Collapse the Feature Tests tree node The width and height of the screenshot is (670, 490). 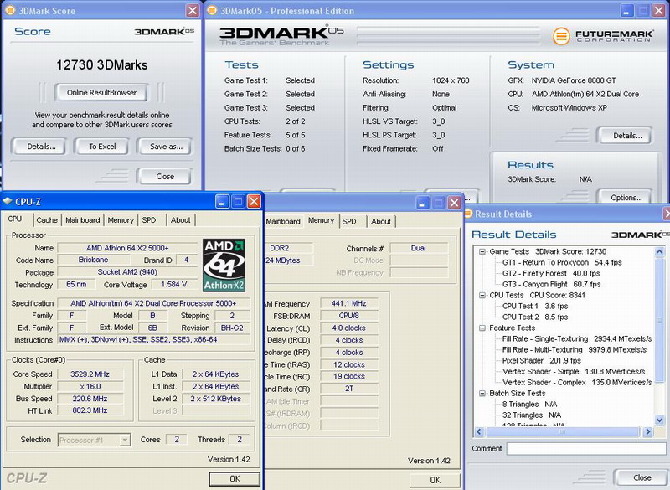482,328
